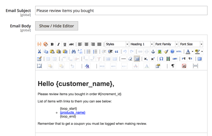Open the Styles dropdown
The height and width of the screenshot is (136, 212).
pyautogui.click(x=117, y=44)
